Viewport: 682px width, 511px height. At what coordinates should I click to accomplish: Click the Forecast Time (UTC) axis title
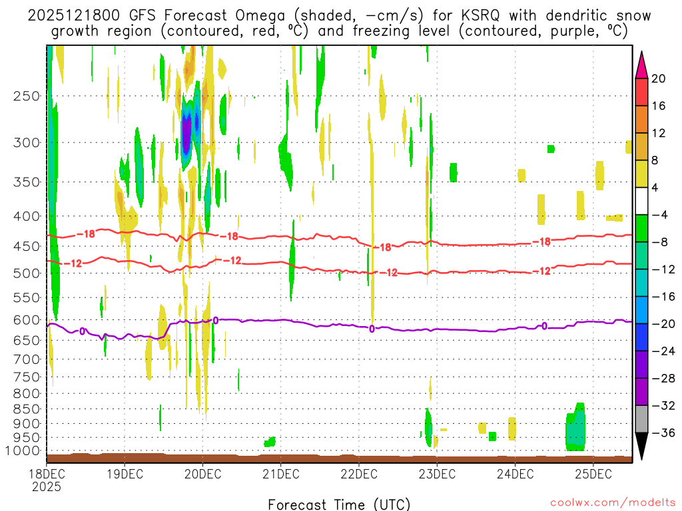coord(339,504)
